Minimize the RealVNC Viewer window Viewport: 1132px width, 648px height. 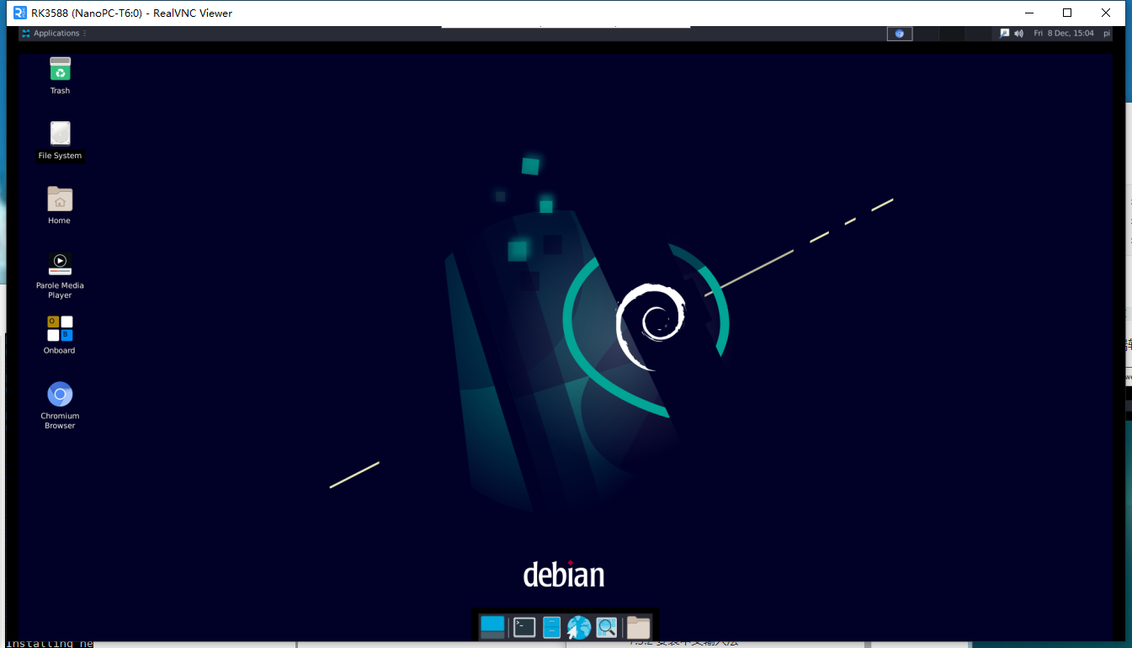click(x=1028, y=13)
